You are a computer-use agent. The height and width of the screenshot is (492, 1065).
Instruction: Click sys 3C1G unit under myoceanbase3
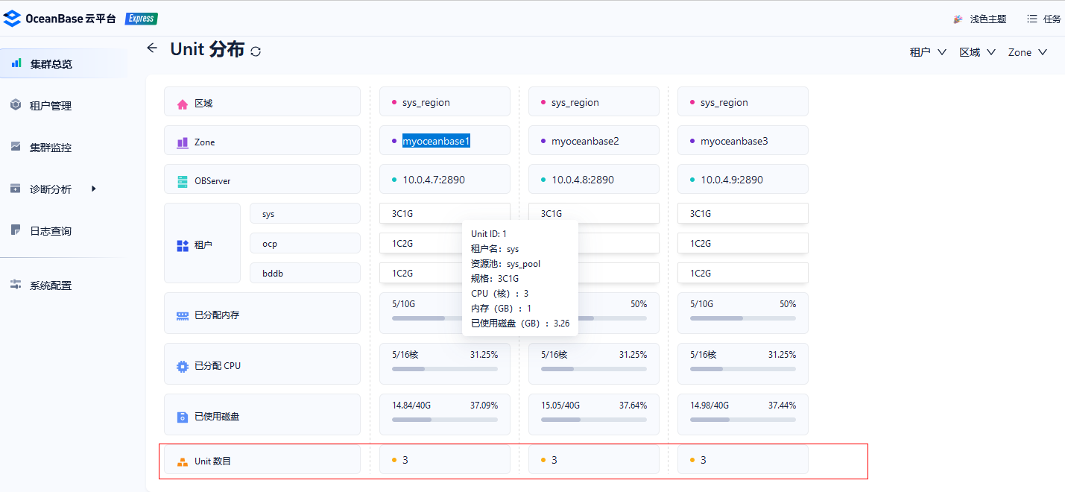point(743,213)
